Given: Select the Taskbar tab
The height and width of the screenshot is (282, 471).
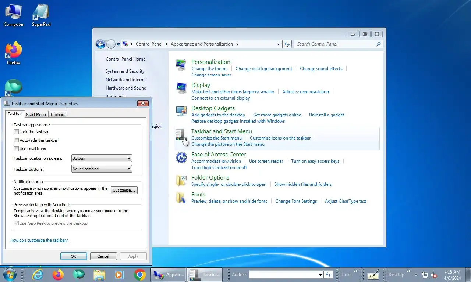Looking at the screenshot, I should 15,114.
